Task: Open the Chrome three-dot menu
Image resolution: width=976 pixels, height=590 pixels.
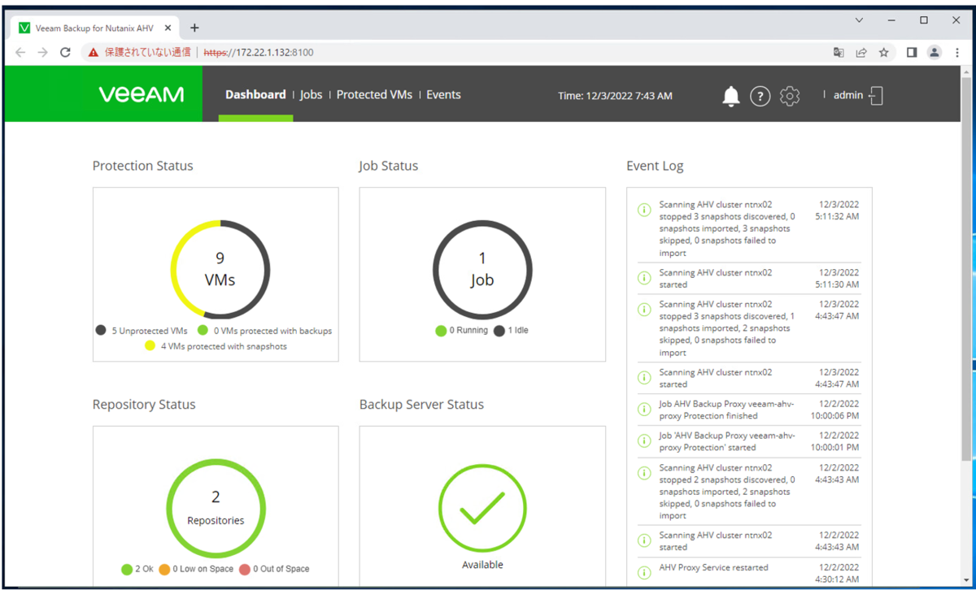Action: pyautogui.click(x=956, y=52)
